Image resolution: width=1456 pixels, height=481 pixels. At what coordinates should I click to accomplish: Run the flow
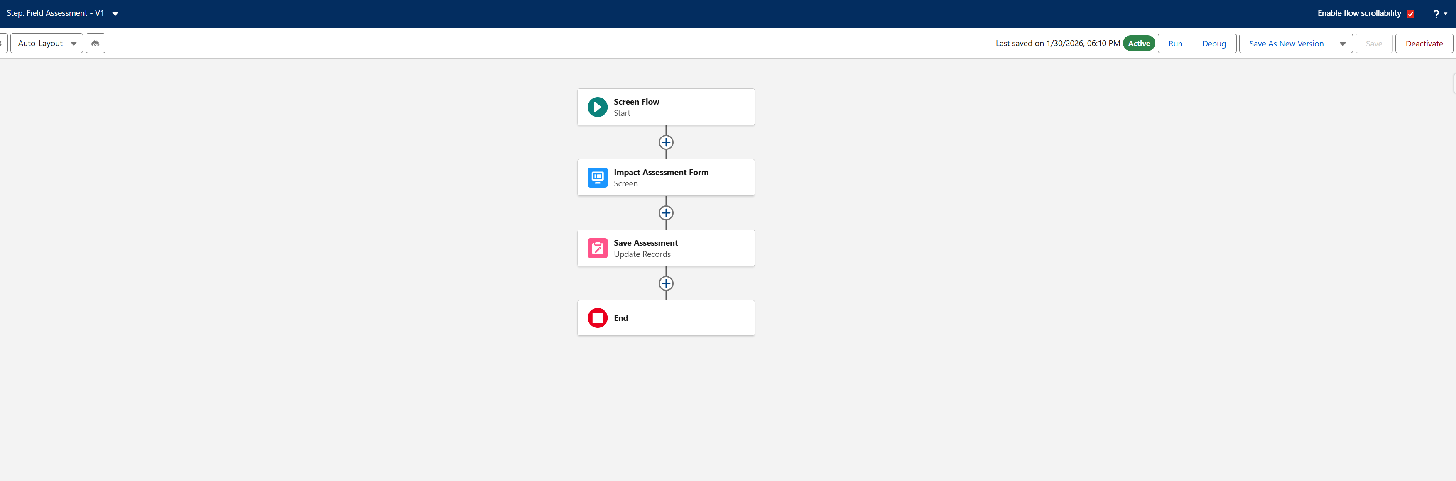(1175, 44)
